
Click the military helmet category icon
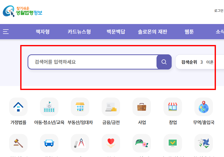click(142, 143)
